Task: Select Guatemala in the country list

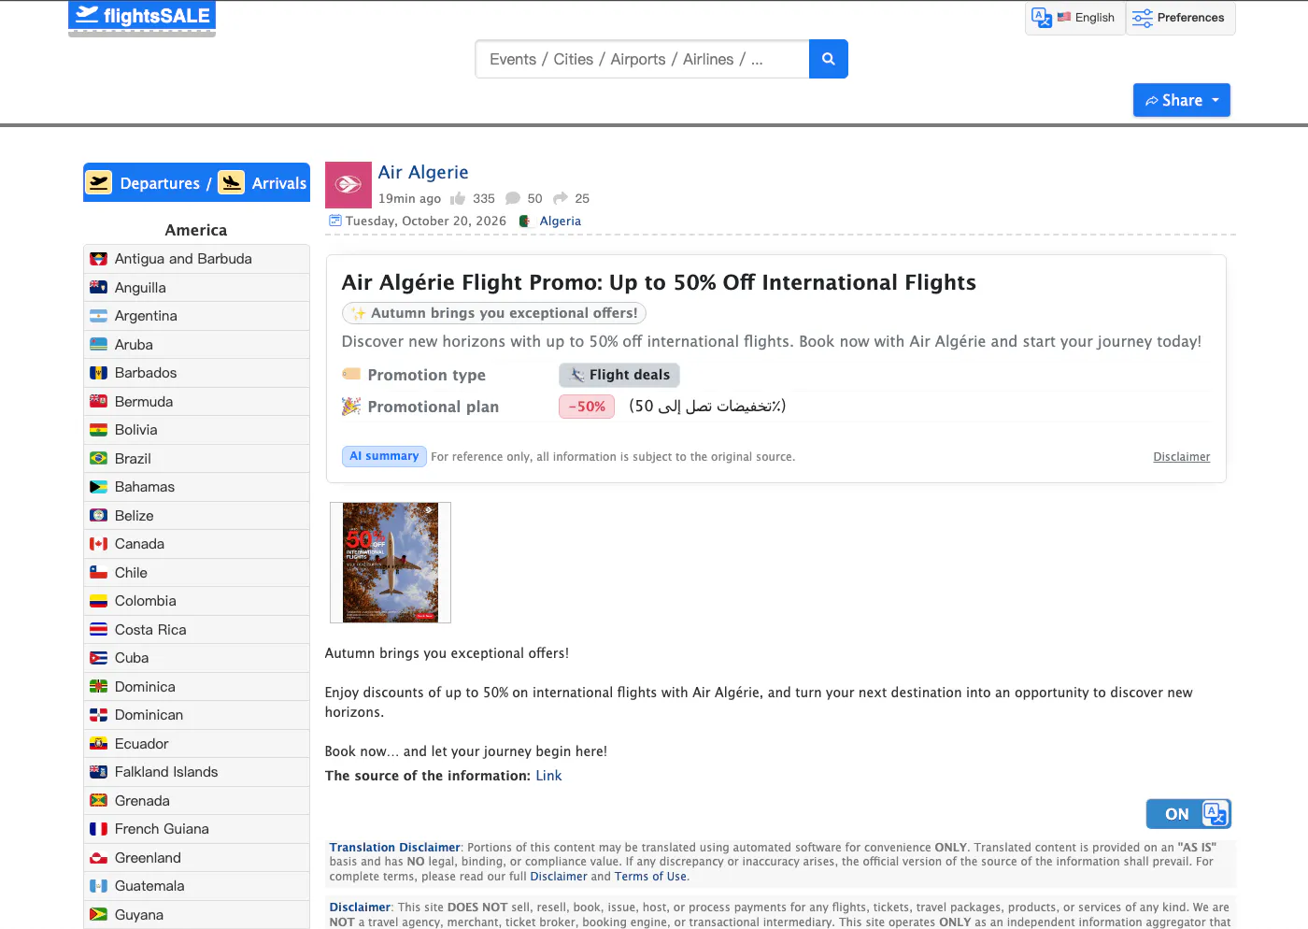Action: pos(196,886)
